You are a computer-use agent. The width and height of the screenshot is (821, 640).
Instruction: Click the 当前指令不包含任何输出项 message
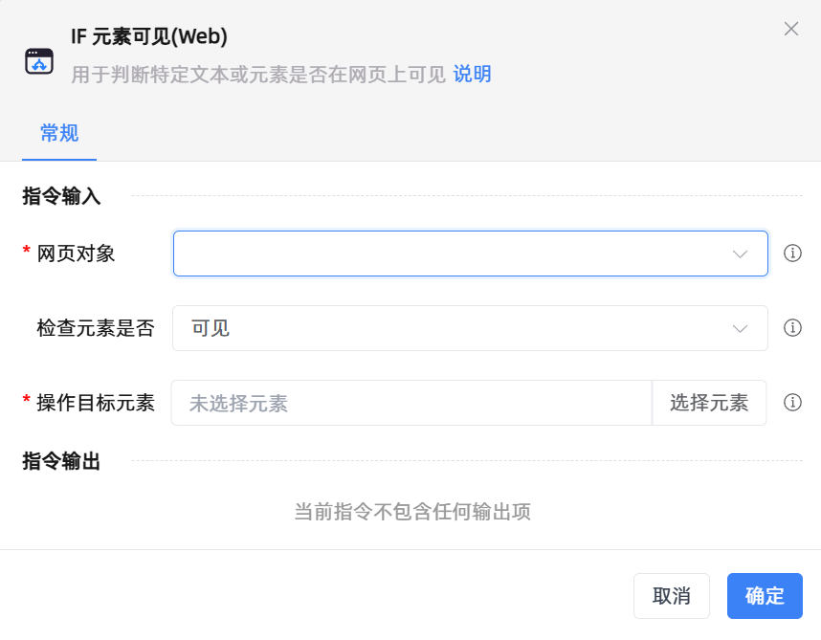pos(411,512)
